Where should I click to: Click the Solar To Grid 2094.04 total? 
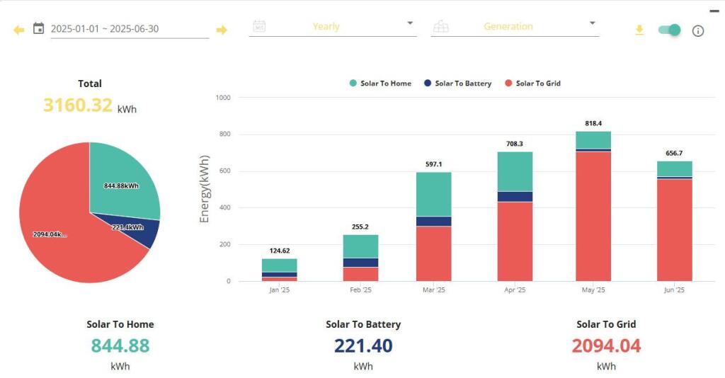pyautogui.click(x=606, y=345)
